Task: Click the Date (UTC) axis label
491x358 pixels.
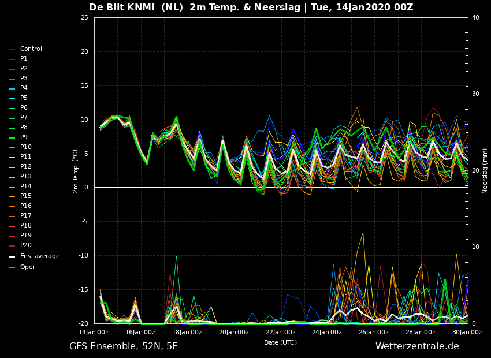Action: pyautogui.click(x=280, y=342)
